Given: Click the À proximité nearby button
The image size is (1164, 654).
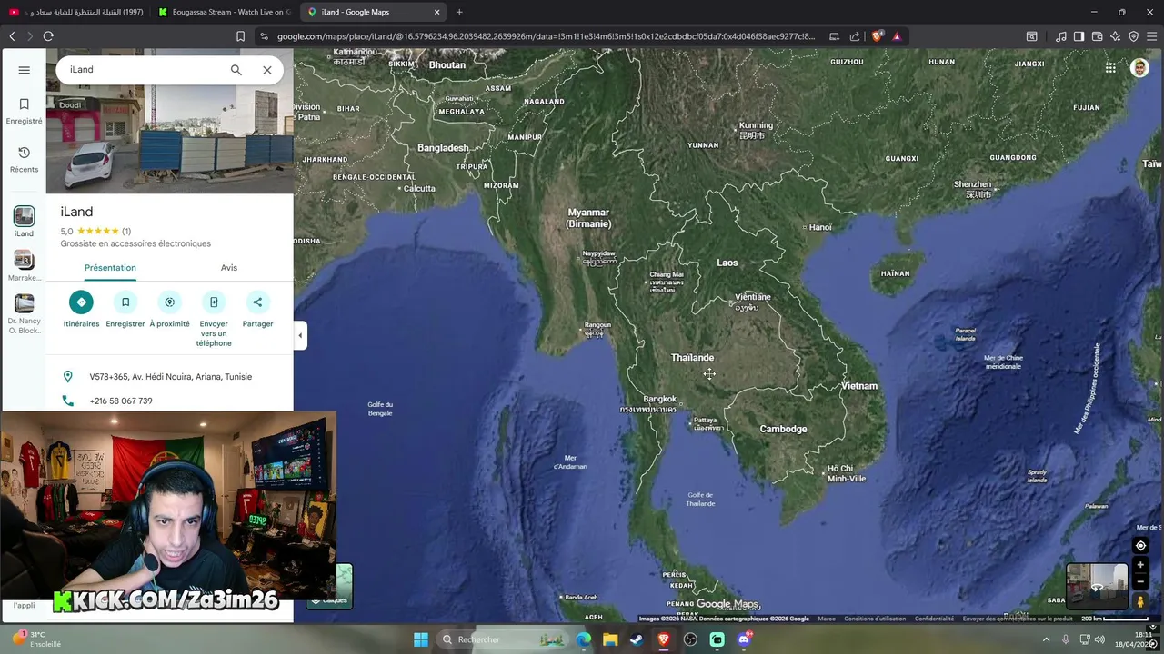Looking at the screenshot, I should (x=169, y=309).
